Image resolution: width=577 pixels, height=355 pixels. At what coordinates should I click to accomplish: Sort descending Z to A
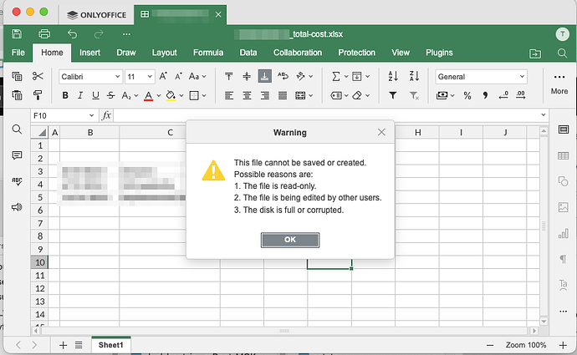(x=414, y=76)
